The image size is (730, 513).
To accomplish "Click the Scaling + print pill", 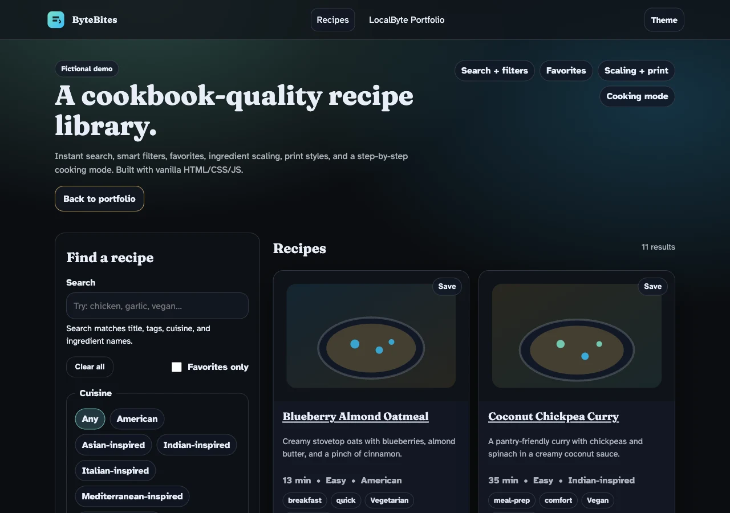I will pyautogui.click(x=636, y=71).
